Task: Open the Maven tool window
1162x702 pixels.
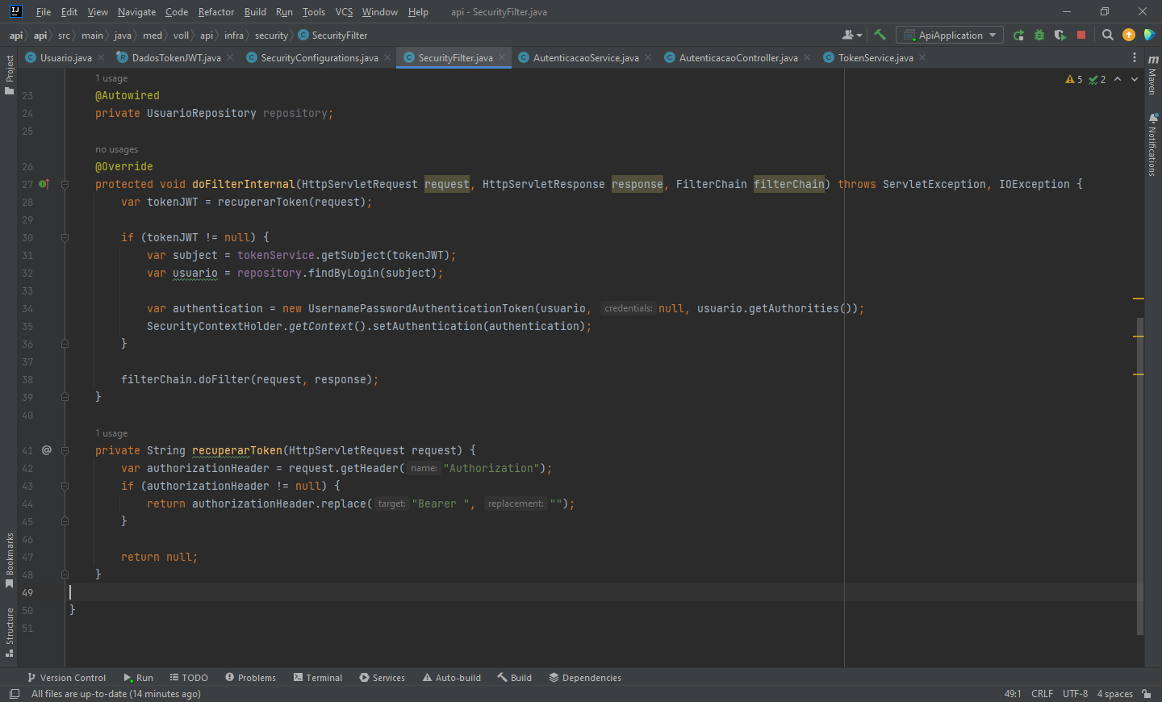Action: coord(1153,77)
